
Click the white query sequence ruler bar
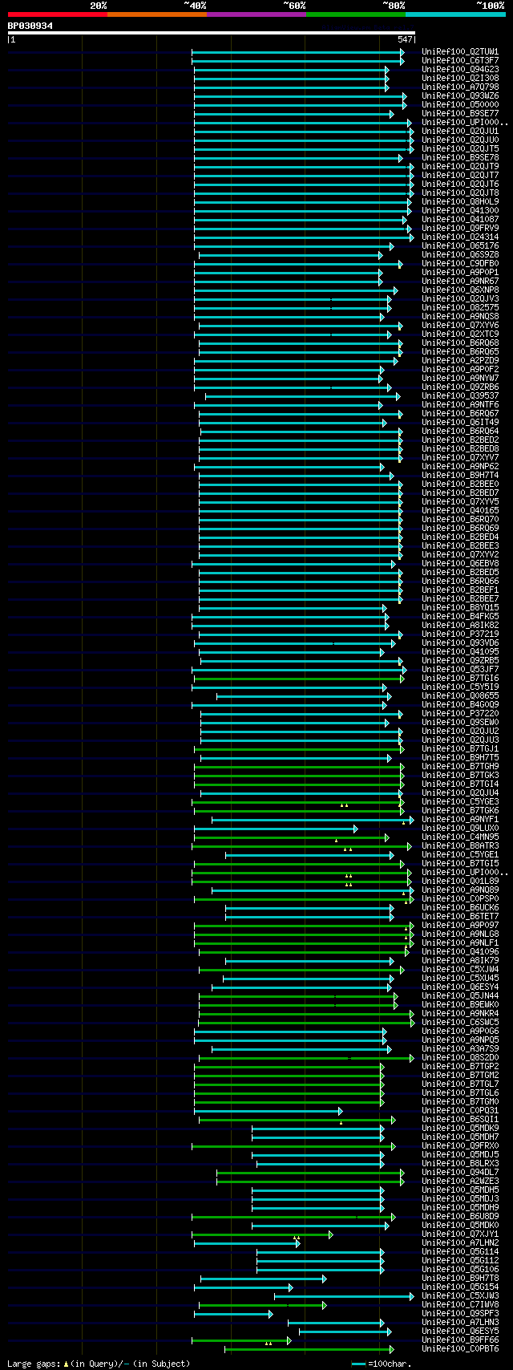[212, 33]
